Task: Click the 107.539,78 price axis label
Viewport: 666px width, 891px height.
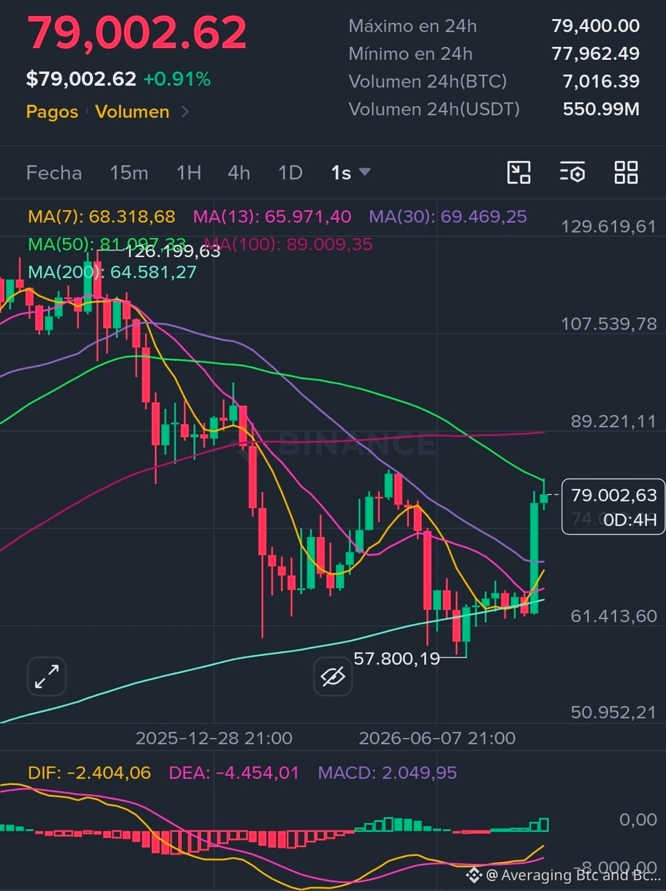Action: (x=609, y=324)
